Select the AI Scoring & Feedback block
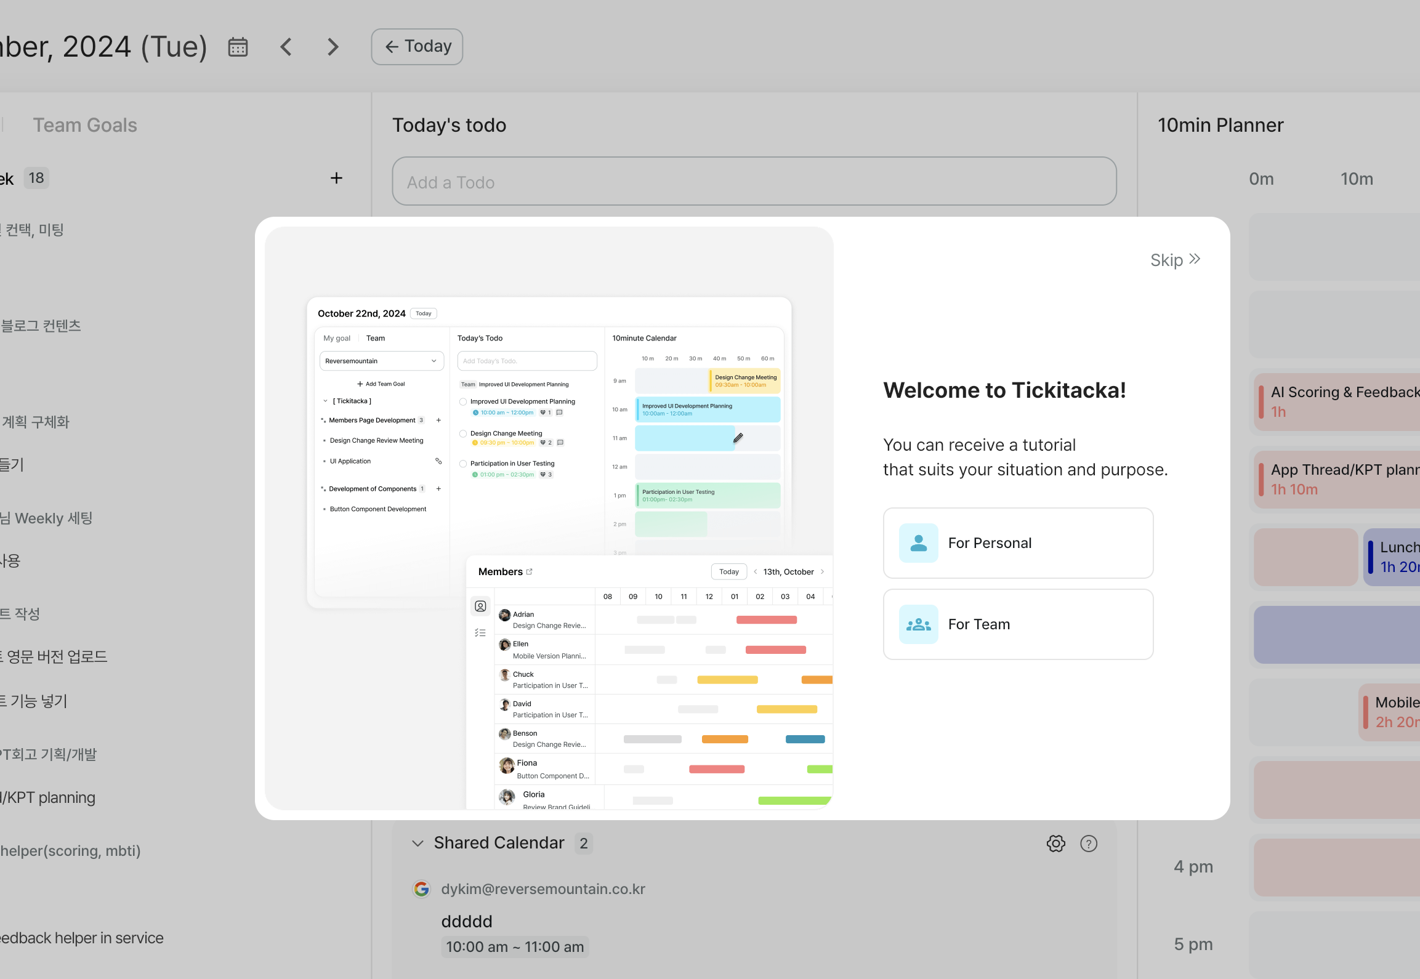 pyautogui.click(x=1337, y=401)
